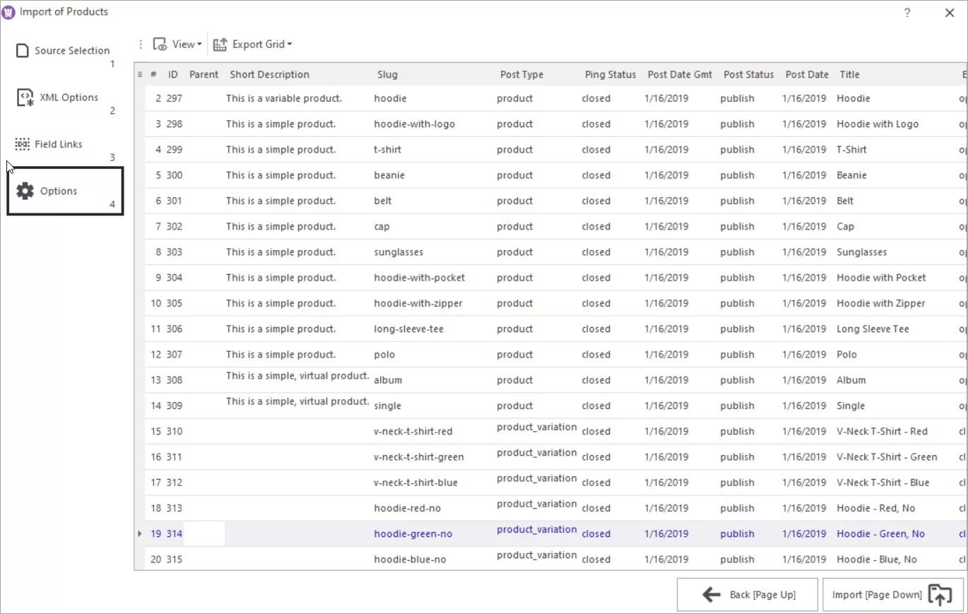This screenshot has width=968, height=614.
Task: Sort by the Post Status column header
Action: [748, 74]
